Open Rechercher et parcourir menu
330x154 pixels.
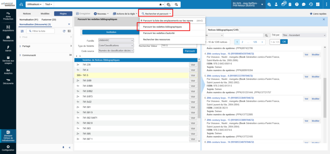156,14
